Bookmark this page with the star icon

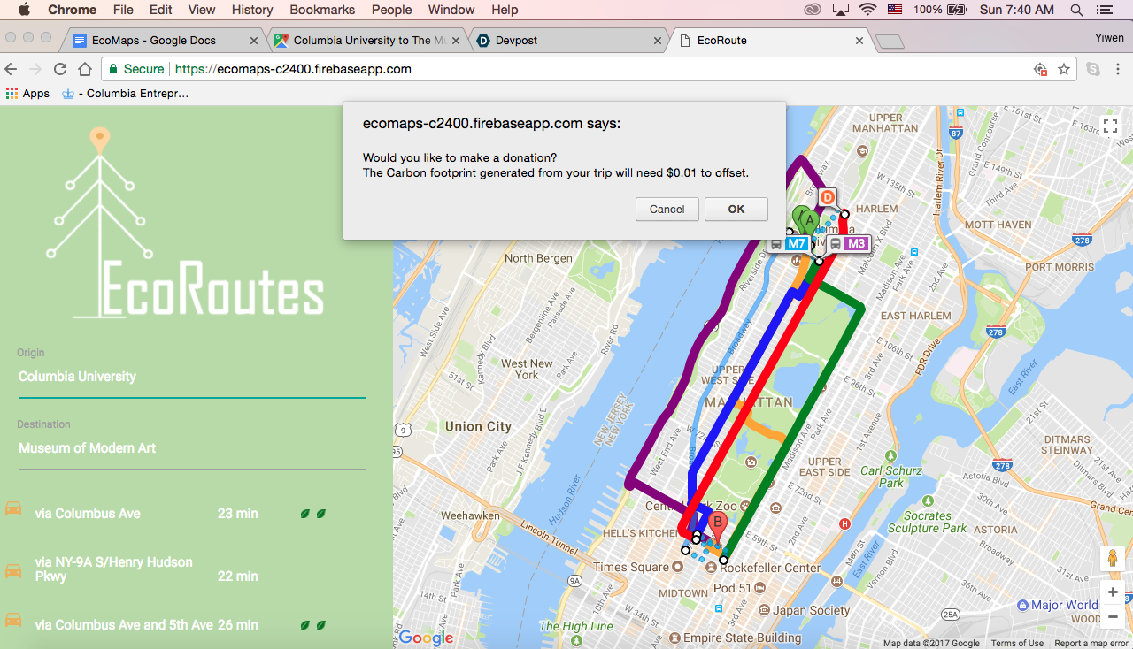pos(1064,69)
